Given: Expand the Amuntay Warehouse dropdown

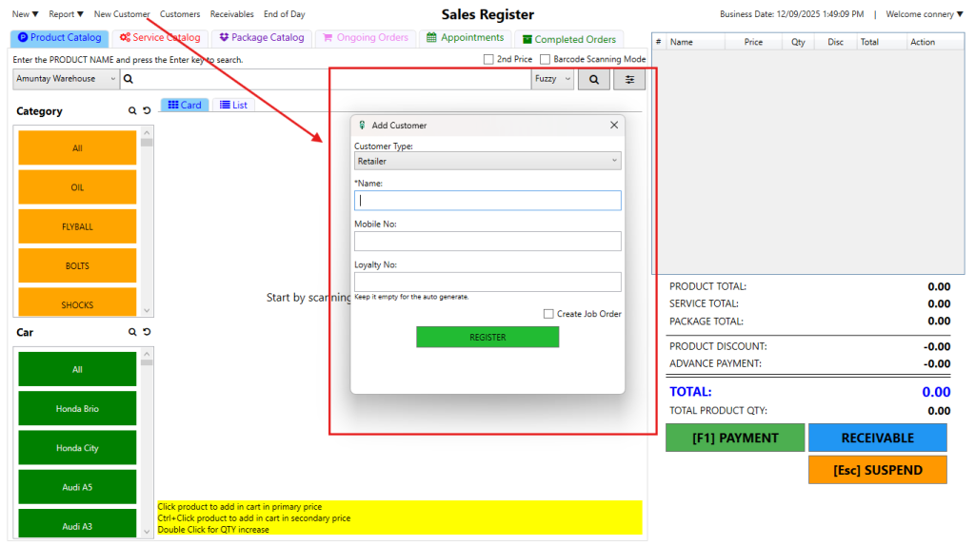Looking at the screenshot, I should pos(66,79).
